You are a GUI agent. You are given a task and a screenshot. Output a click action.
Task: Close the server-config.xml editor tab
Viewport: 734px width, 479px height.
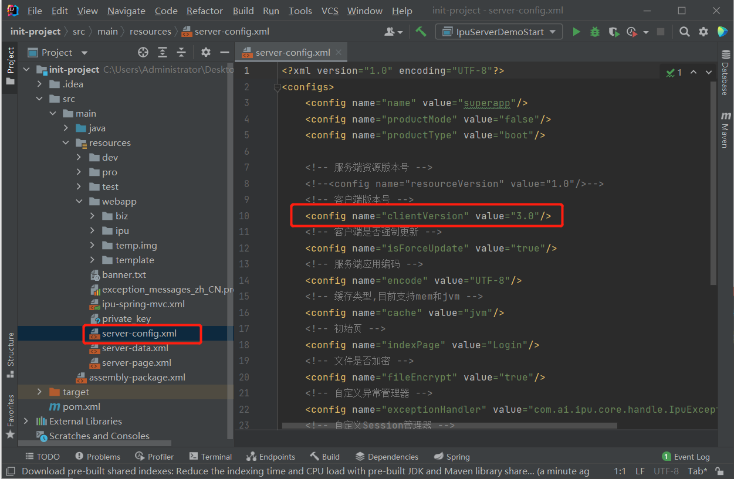339,52
